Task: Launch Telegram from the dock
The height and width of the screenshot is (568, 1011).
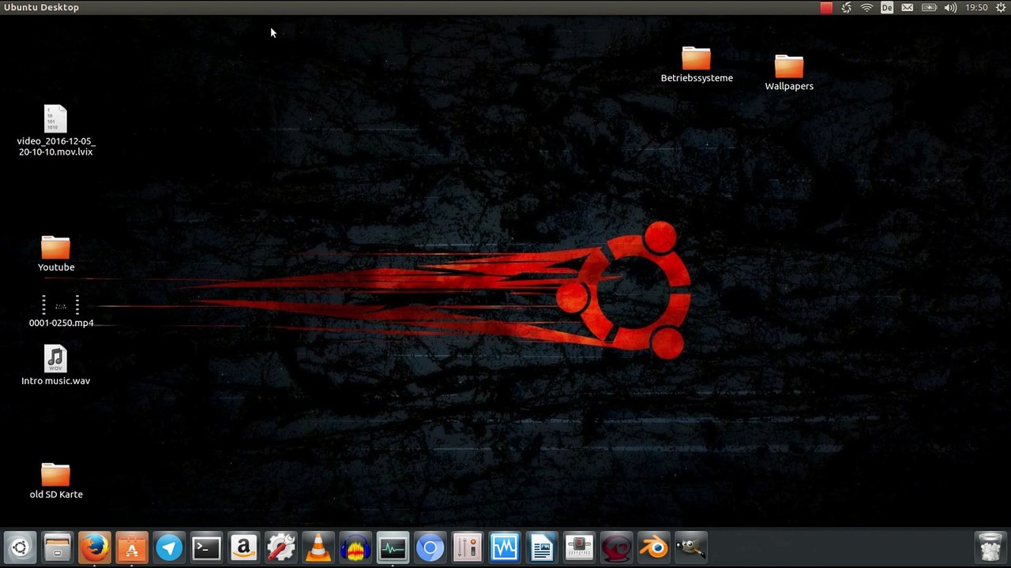Action: click(169, 547)
